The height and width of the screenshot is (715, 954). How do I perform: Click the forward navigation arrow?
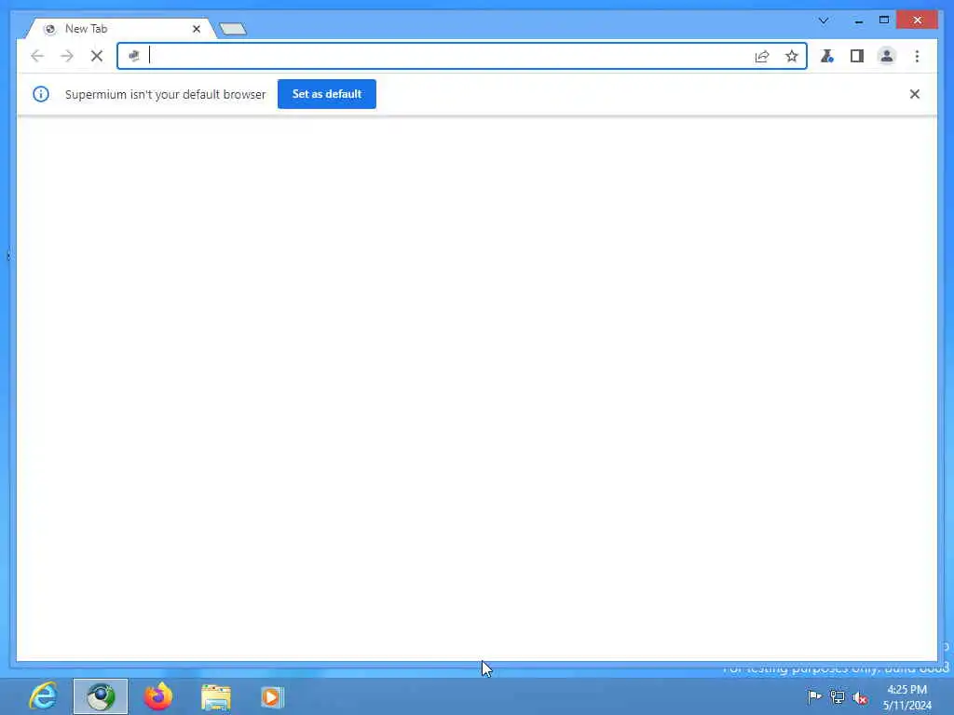(67, 56)
